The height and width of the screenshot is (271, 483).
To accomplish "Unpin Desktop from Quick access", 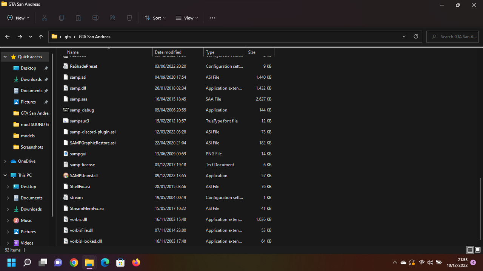I will [x=46, y=68].
